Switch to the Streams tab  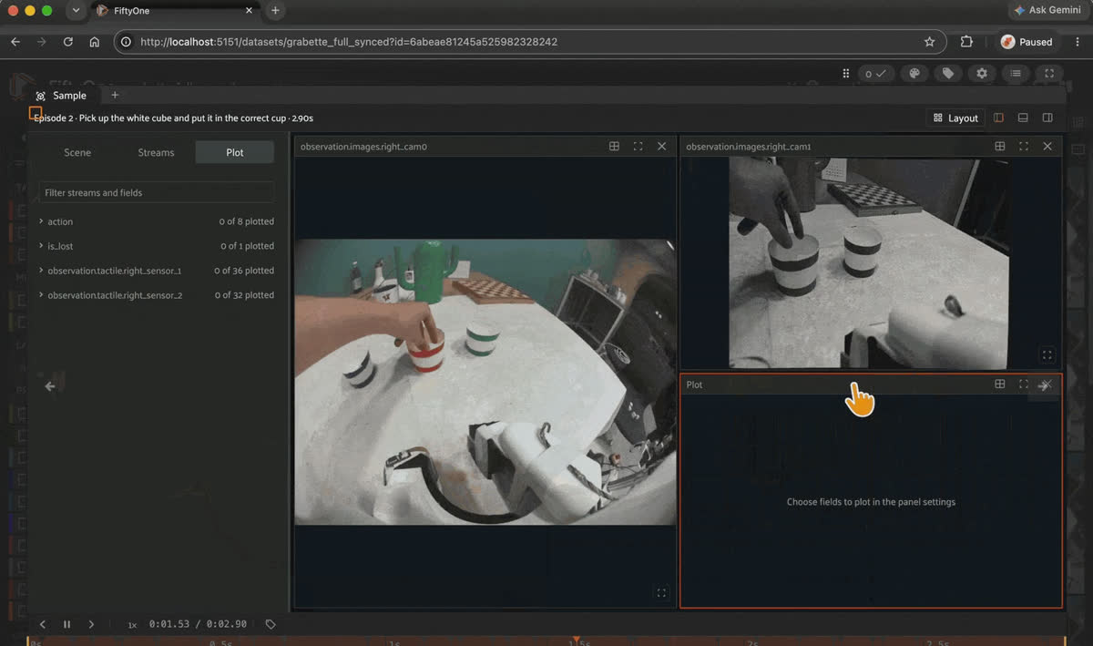coord(156,152)
